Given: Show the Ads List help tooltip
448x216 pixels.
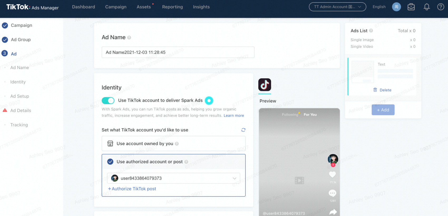Looking at the screenshot, I should (x=371, y=31).
